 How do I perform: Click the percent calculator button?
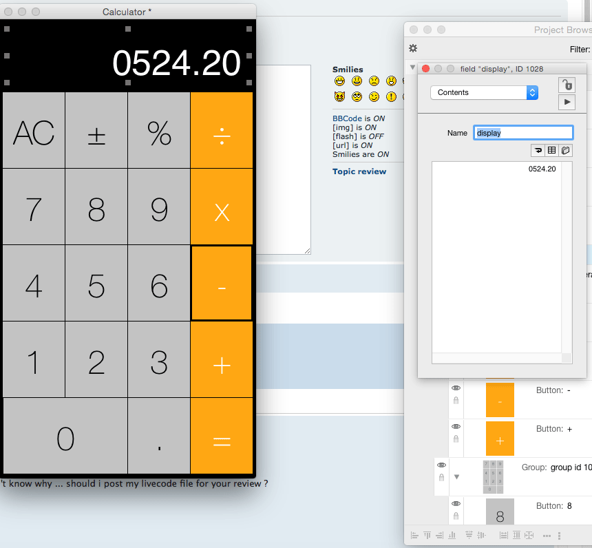click(159, 130)
